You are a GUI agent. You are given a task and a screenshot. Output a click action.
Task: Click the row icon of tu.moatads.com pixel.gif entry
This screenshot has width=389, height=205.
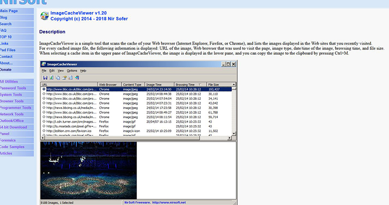[44, 126]
